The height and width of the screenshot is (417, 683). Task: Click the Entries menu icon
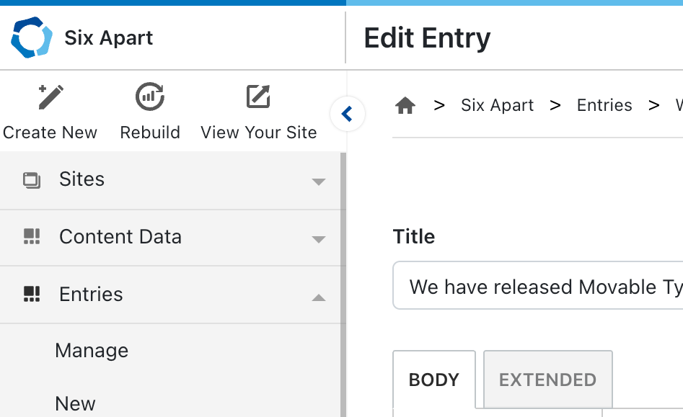click(x=32, y=294)
